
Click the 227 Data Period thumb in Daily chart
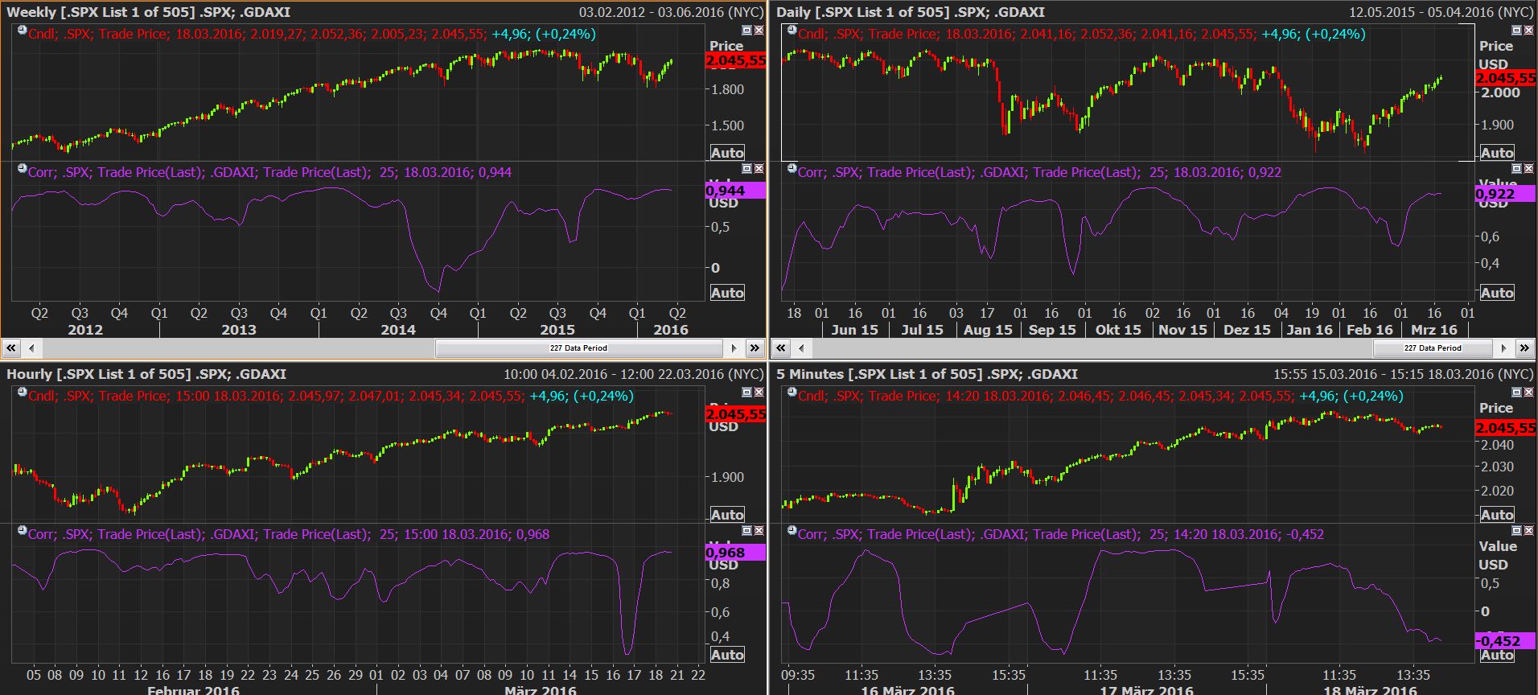[x=1433, y=348]
